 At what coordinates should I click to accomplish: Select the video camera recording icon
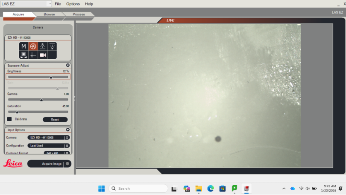point(43,55)
